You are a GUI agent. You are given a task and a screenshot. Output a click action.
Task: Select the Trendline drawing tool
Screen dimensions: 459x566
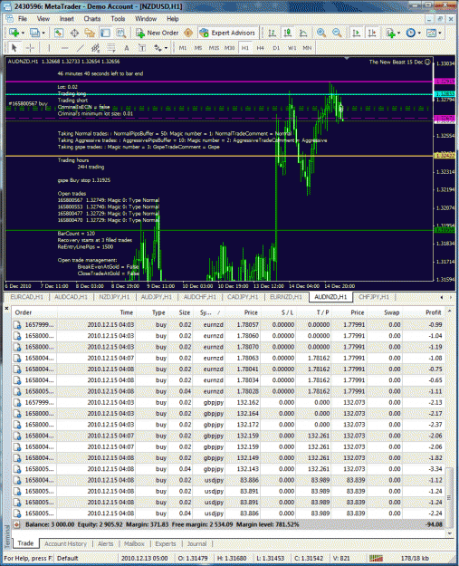[80, 48]
